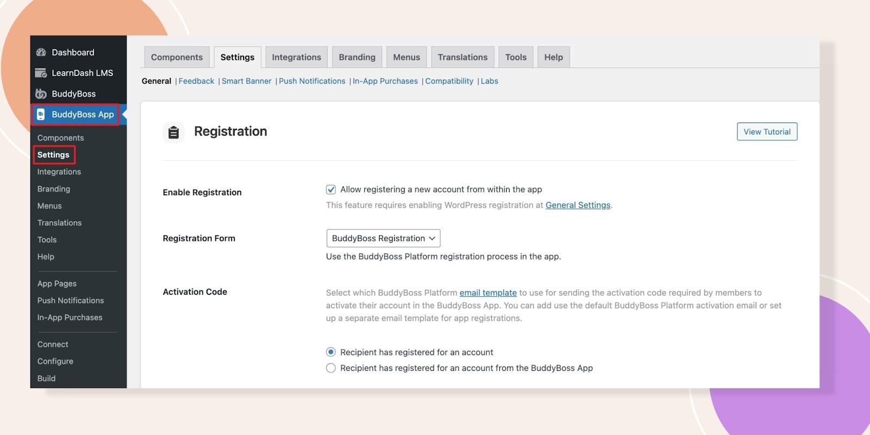Click the LearnDash LMS sidebar icon
The height and width of the screenshot is (435, 870).
pos(41,73)
